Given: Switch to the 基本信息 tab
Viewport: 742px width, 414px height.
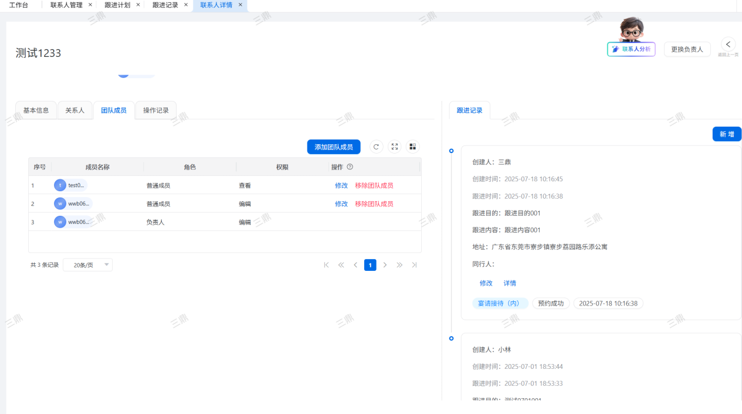Looking at the screenshot, I should [x=36, y=110].
